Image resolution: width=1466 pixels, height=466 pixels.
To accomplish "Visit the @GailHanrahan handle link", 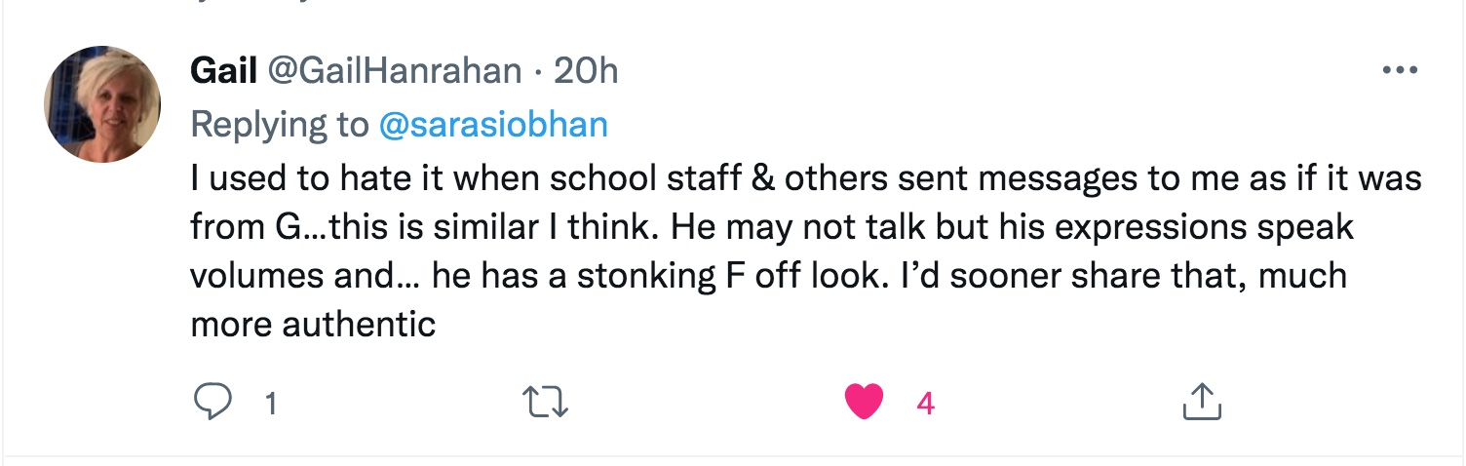I will point(395,71).
